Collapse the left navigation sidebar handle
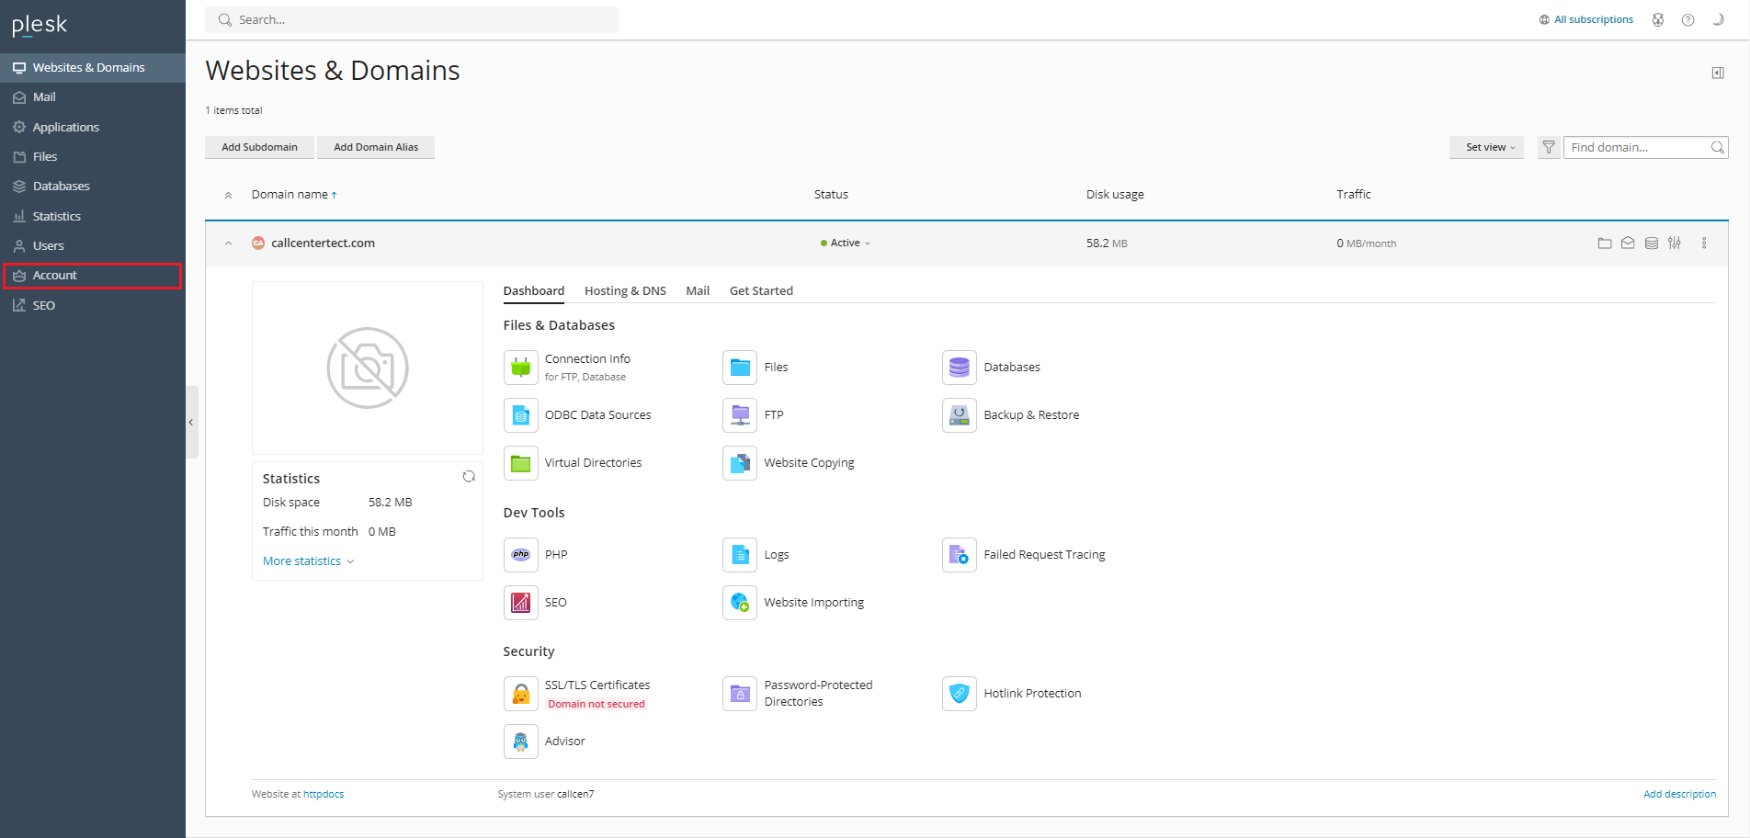 pos(191,423)
